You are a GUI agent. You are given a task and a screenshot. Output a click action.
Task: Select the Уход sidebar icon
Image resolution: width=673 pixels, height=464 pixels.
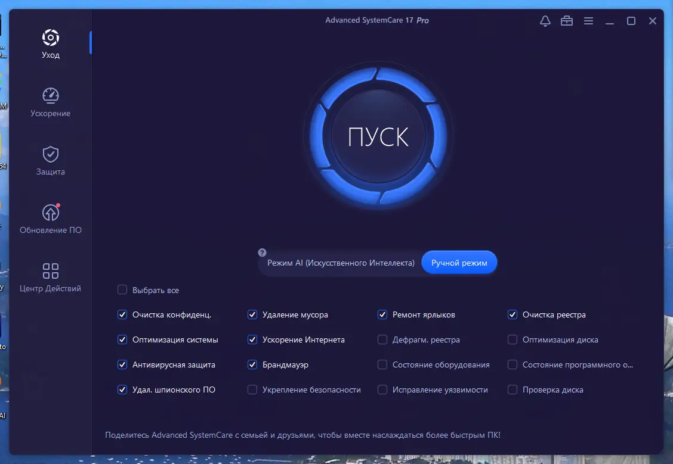[50, 43]
